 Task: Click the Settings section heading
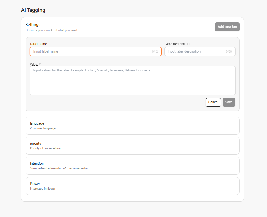coord(33,24)
